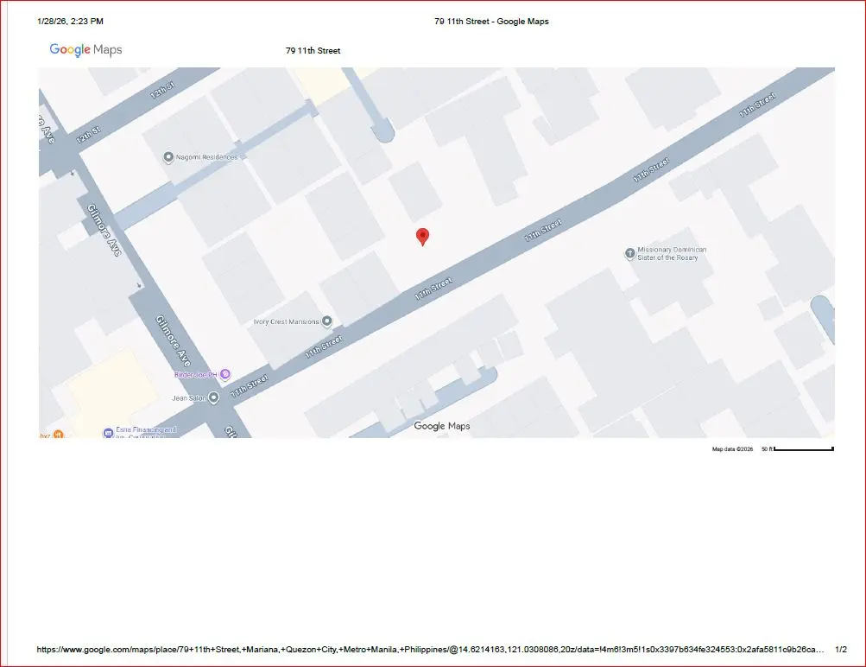Click the page title at top center
This screenshot has height=667, width=866.
[x=491, y=22]
